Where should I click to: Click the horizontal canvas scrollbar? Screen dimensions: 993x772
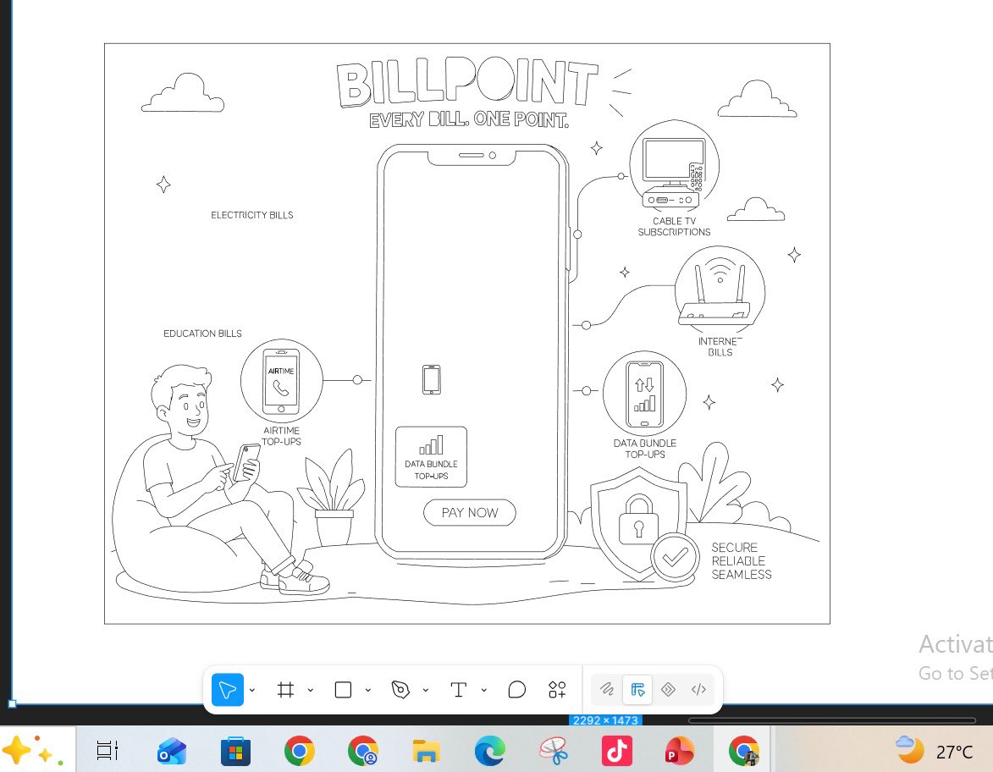pyautogui.click(x=832, y=720)
